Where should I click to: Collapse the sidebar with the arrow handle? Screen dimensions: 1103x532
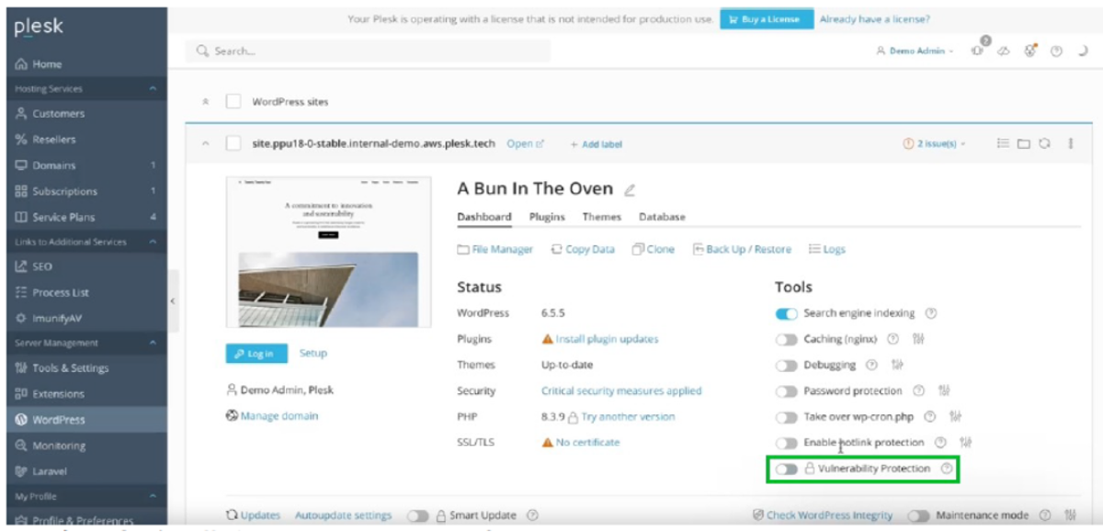[x=174, y=301]
